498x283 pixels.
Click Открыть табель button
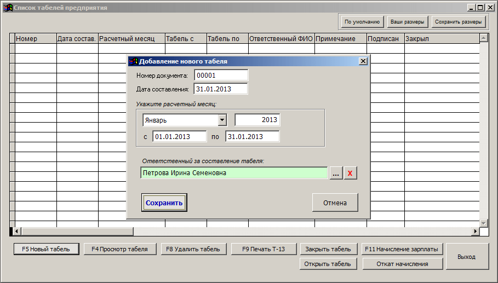[x=328, y=264]
